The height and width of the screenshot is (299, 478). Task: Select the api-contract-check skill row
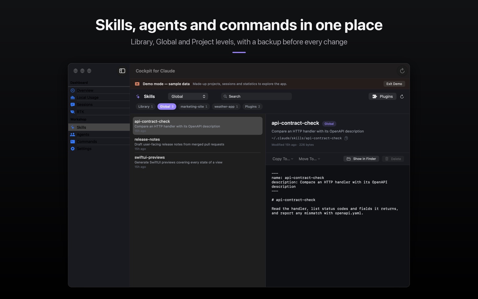click(x=197, y=126)
